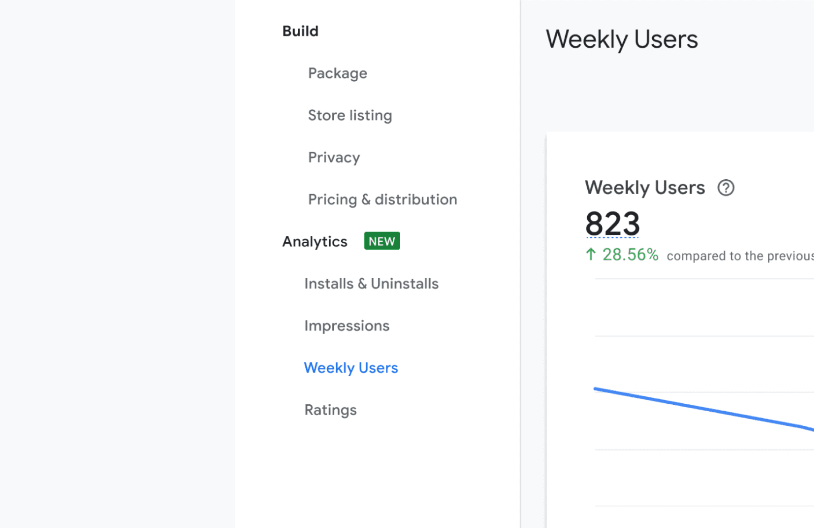Navigate to the Privacy section

334,157
